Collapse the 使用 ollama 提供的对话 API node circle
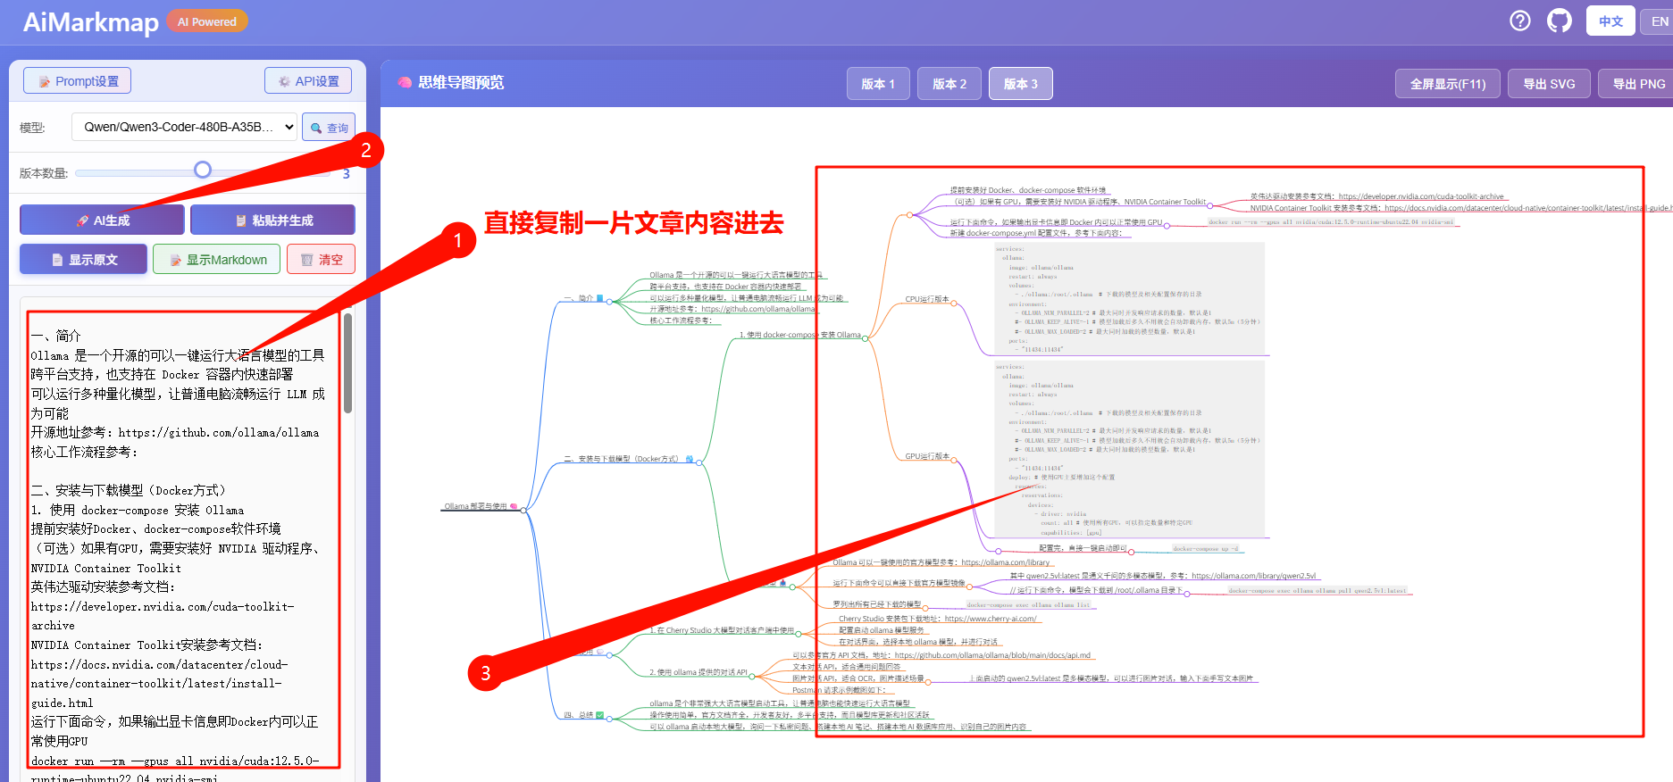The width and height of the screenshot is (1673, 782). click(x=752, y=675)
